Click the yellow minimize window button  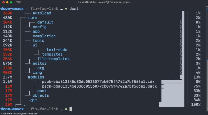[x=7, y=2]
